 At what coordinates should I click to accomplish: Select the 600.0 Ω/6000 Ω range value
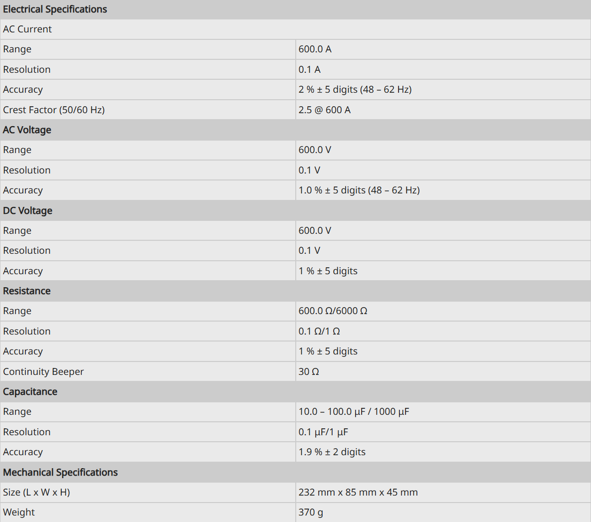tap(333, 311)
